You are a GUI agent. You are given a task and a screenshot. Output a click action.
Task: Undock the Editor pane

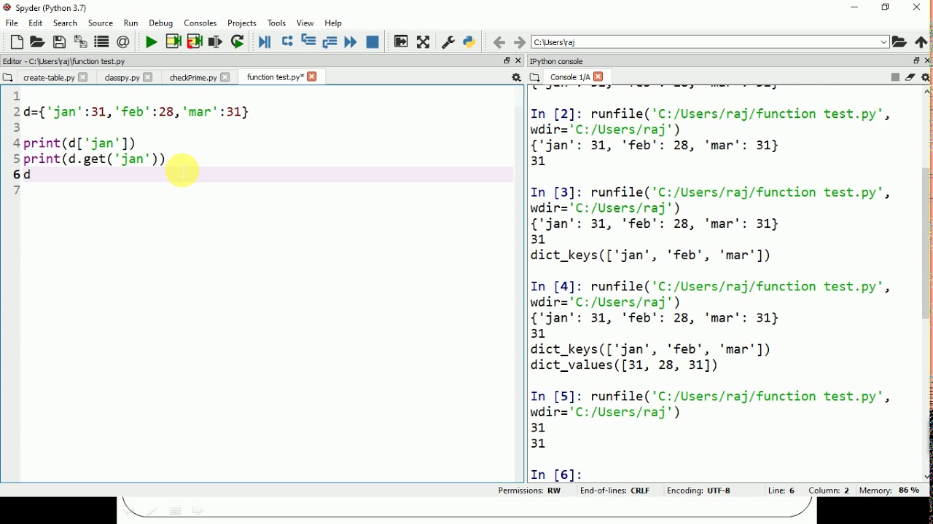(x=507, y=61)
